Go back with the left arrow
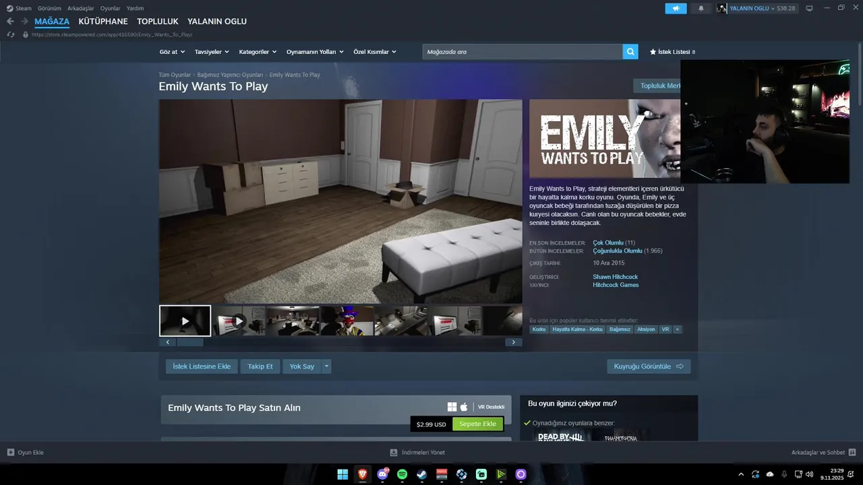 10,22
